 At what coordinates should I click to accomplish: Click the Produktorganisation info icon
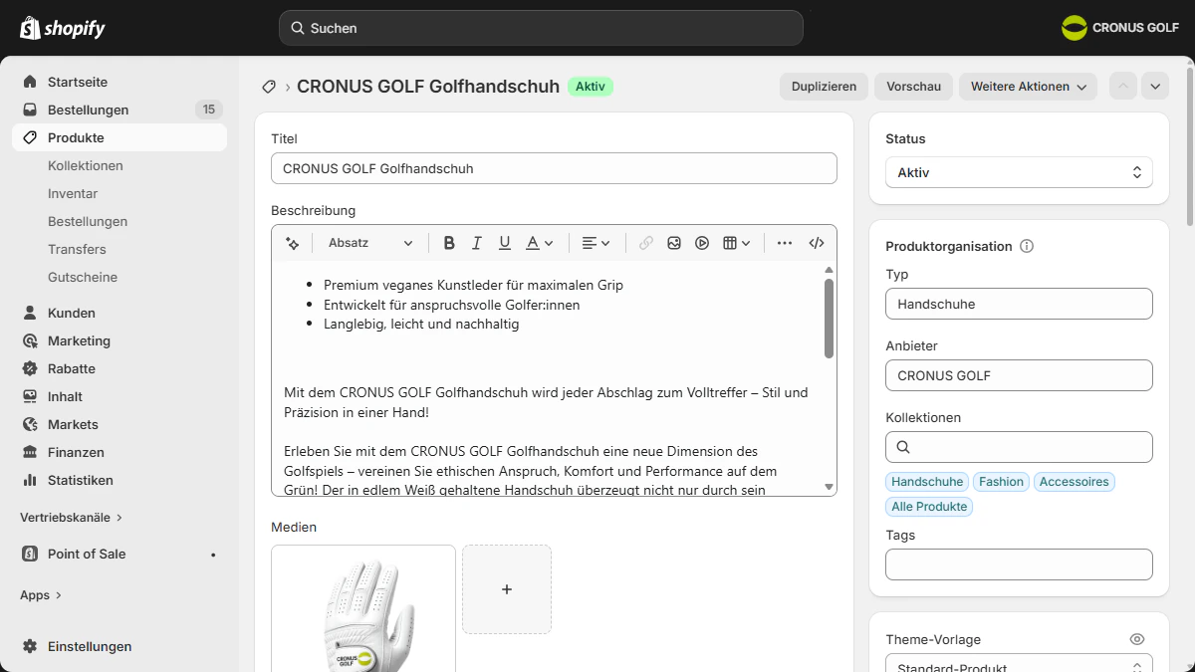(x=1027, y=246)
